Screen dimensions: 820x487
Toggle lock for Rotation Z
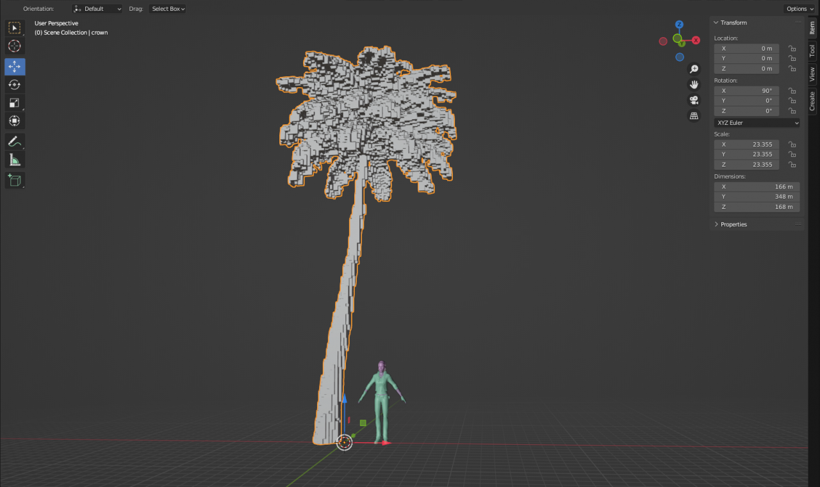pos(792,111)
